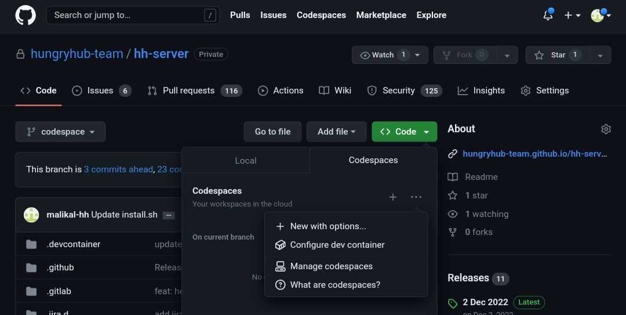This screenshot has width=626, height=315.
Task: Click the plus icon to create codespace
Action: 392,197
